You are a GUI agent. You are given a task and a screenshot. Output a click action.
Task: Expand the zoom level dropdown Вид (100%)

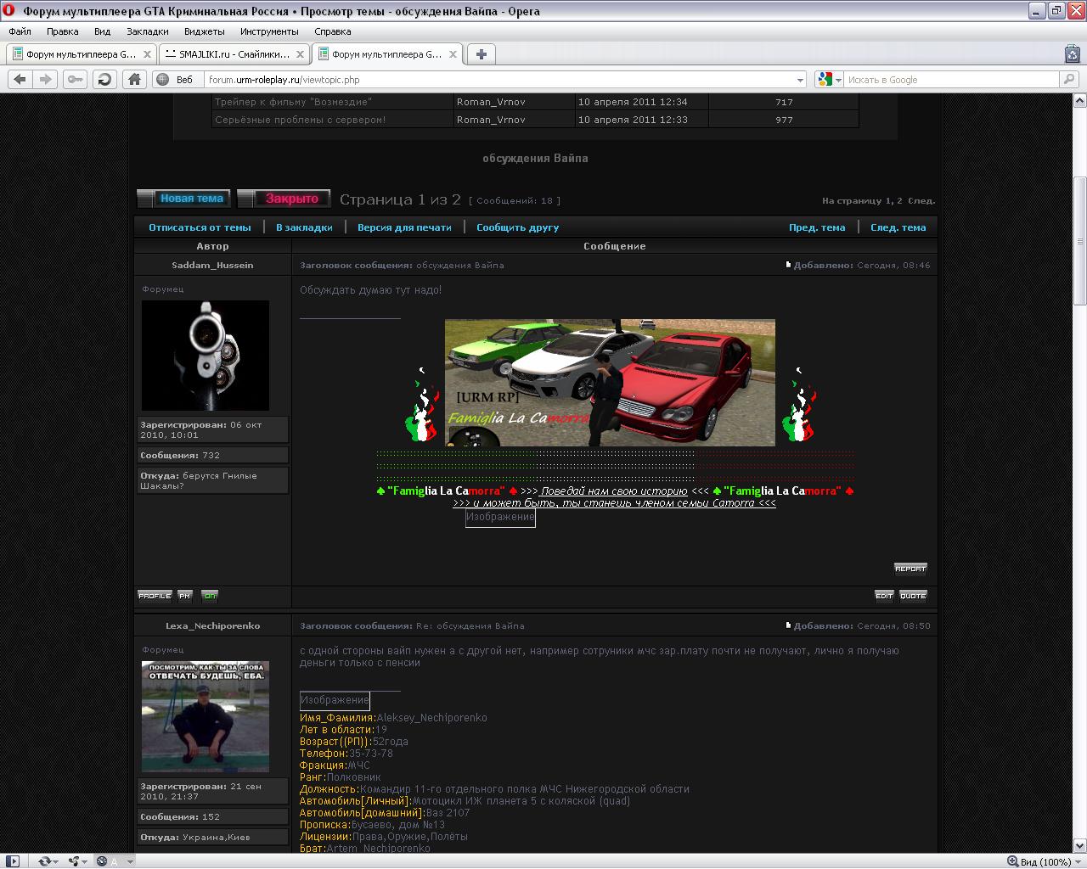(x=1078, y=862)
